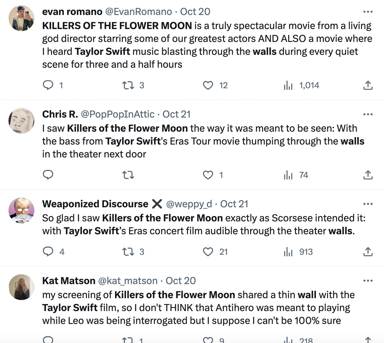Open Chris R.'s profile avatar

pyautogui.click(x=21, y=121)
